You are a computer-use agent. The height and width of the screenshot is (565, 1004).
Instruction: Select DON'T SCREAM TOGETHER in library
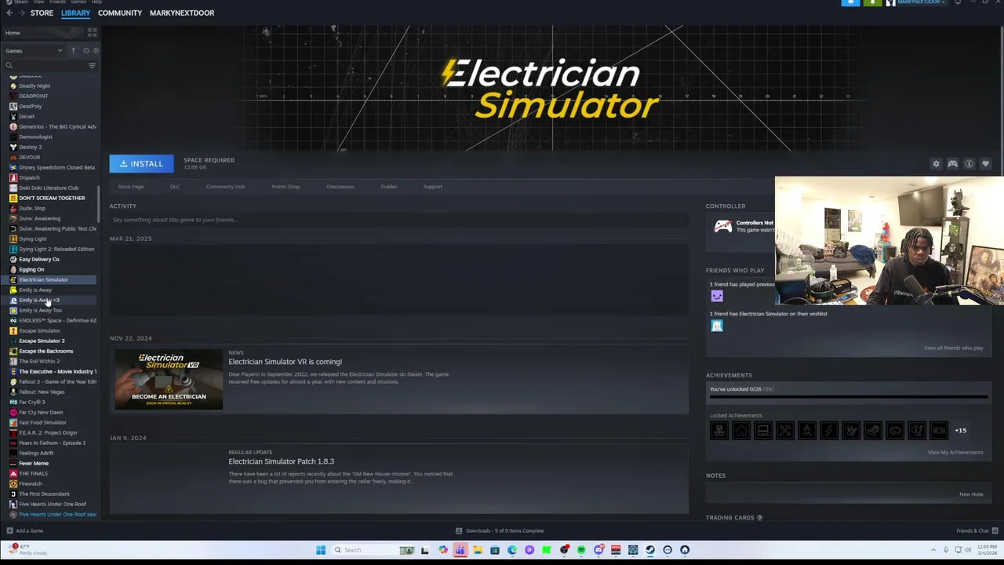pyautogui.click(x=52, y=198)
